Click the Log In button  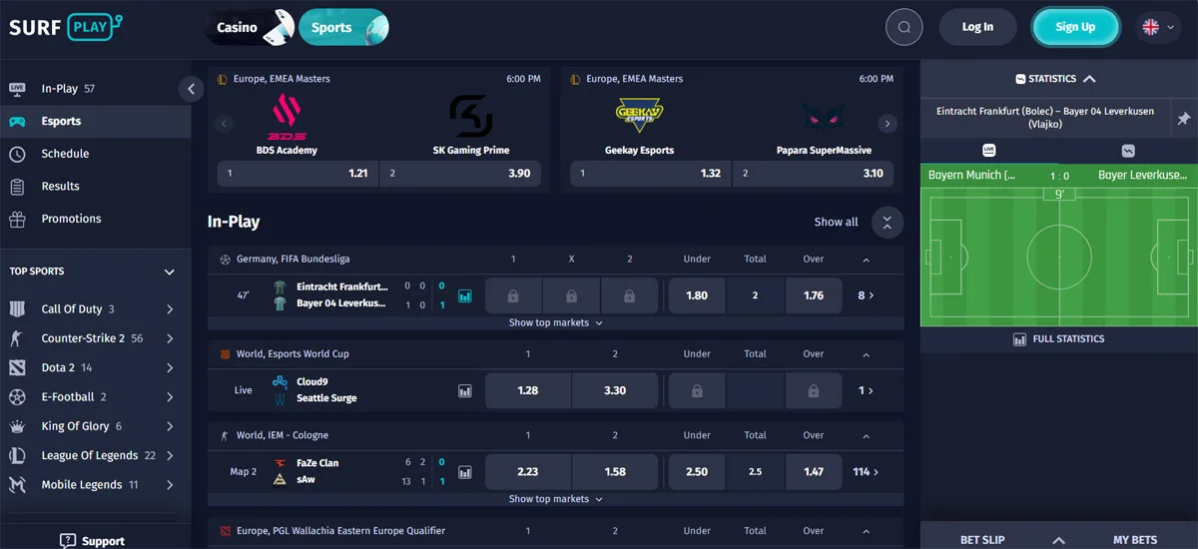977,27
